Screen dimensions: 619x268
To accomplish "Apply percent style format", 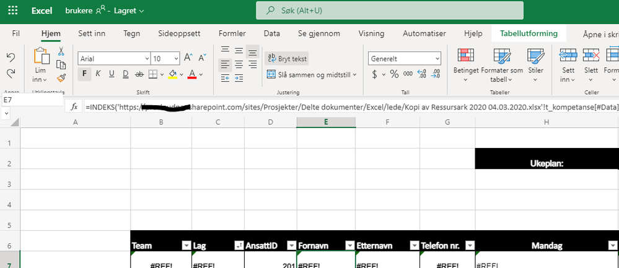I will point(394,74).
